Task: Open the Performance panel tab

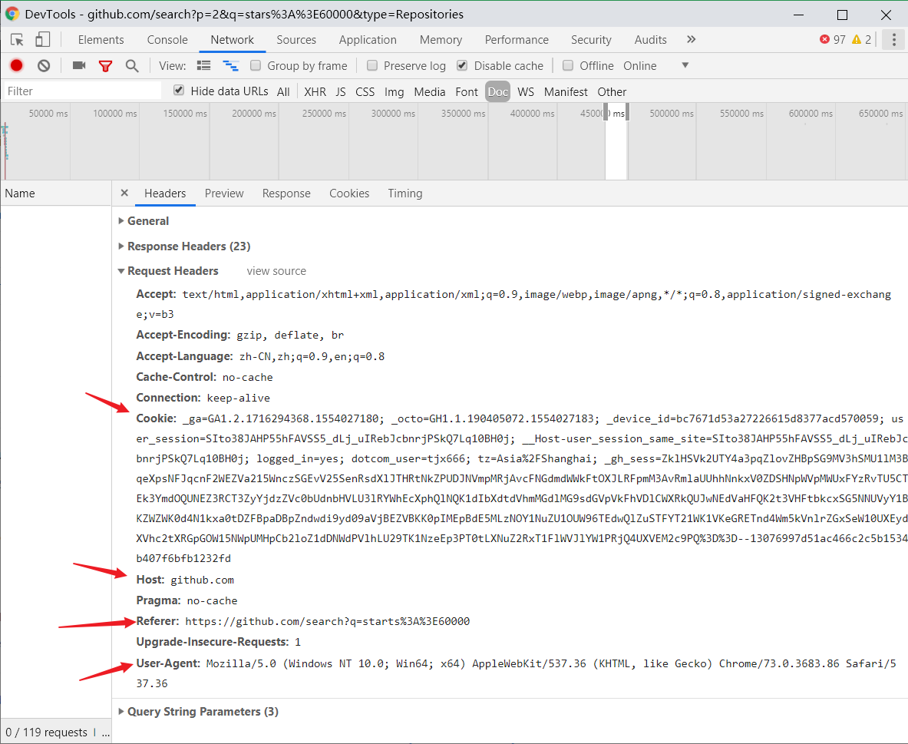Action: click(517, 39)
